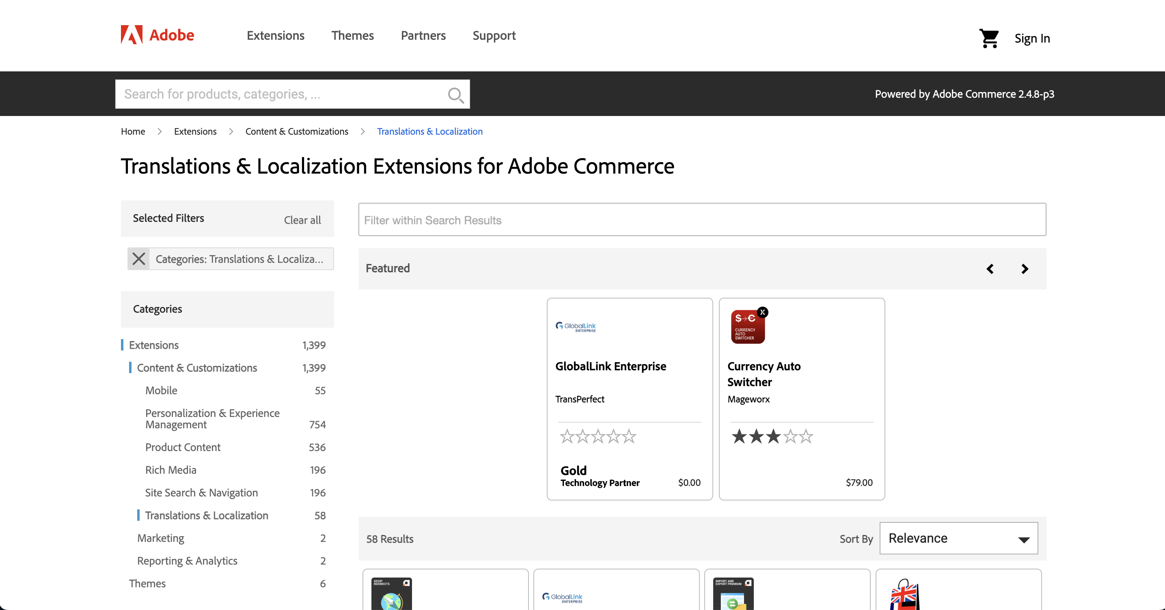Go to Content & Customizations breadcrumb

(297, 131)
